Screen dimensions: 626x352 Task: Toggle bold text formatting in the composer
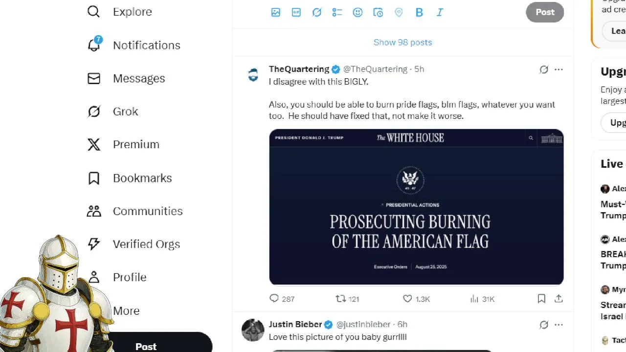click(419, 13)
